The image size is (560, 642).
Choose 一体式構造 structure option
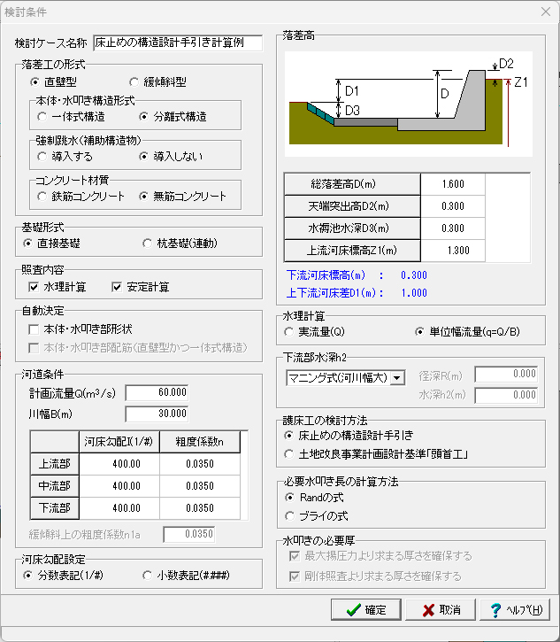point(42,116)
